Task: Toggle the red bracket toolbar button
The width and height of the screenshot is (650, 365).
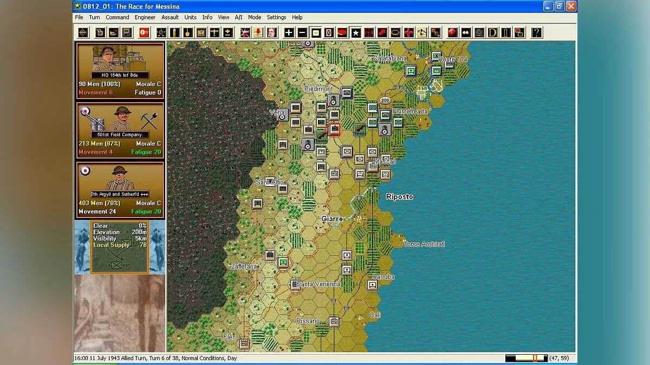Action: pyautogui.click(x=329, y=32)
